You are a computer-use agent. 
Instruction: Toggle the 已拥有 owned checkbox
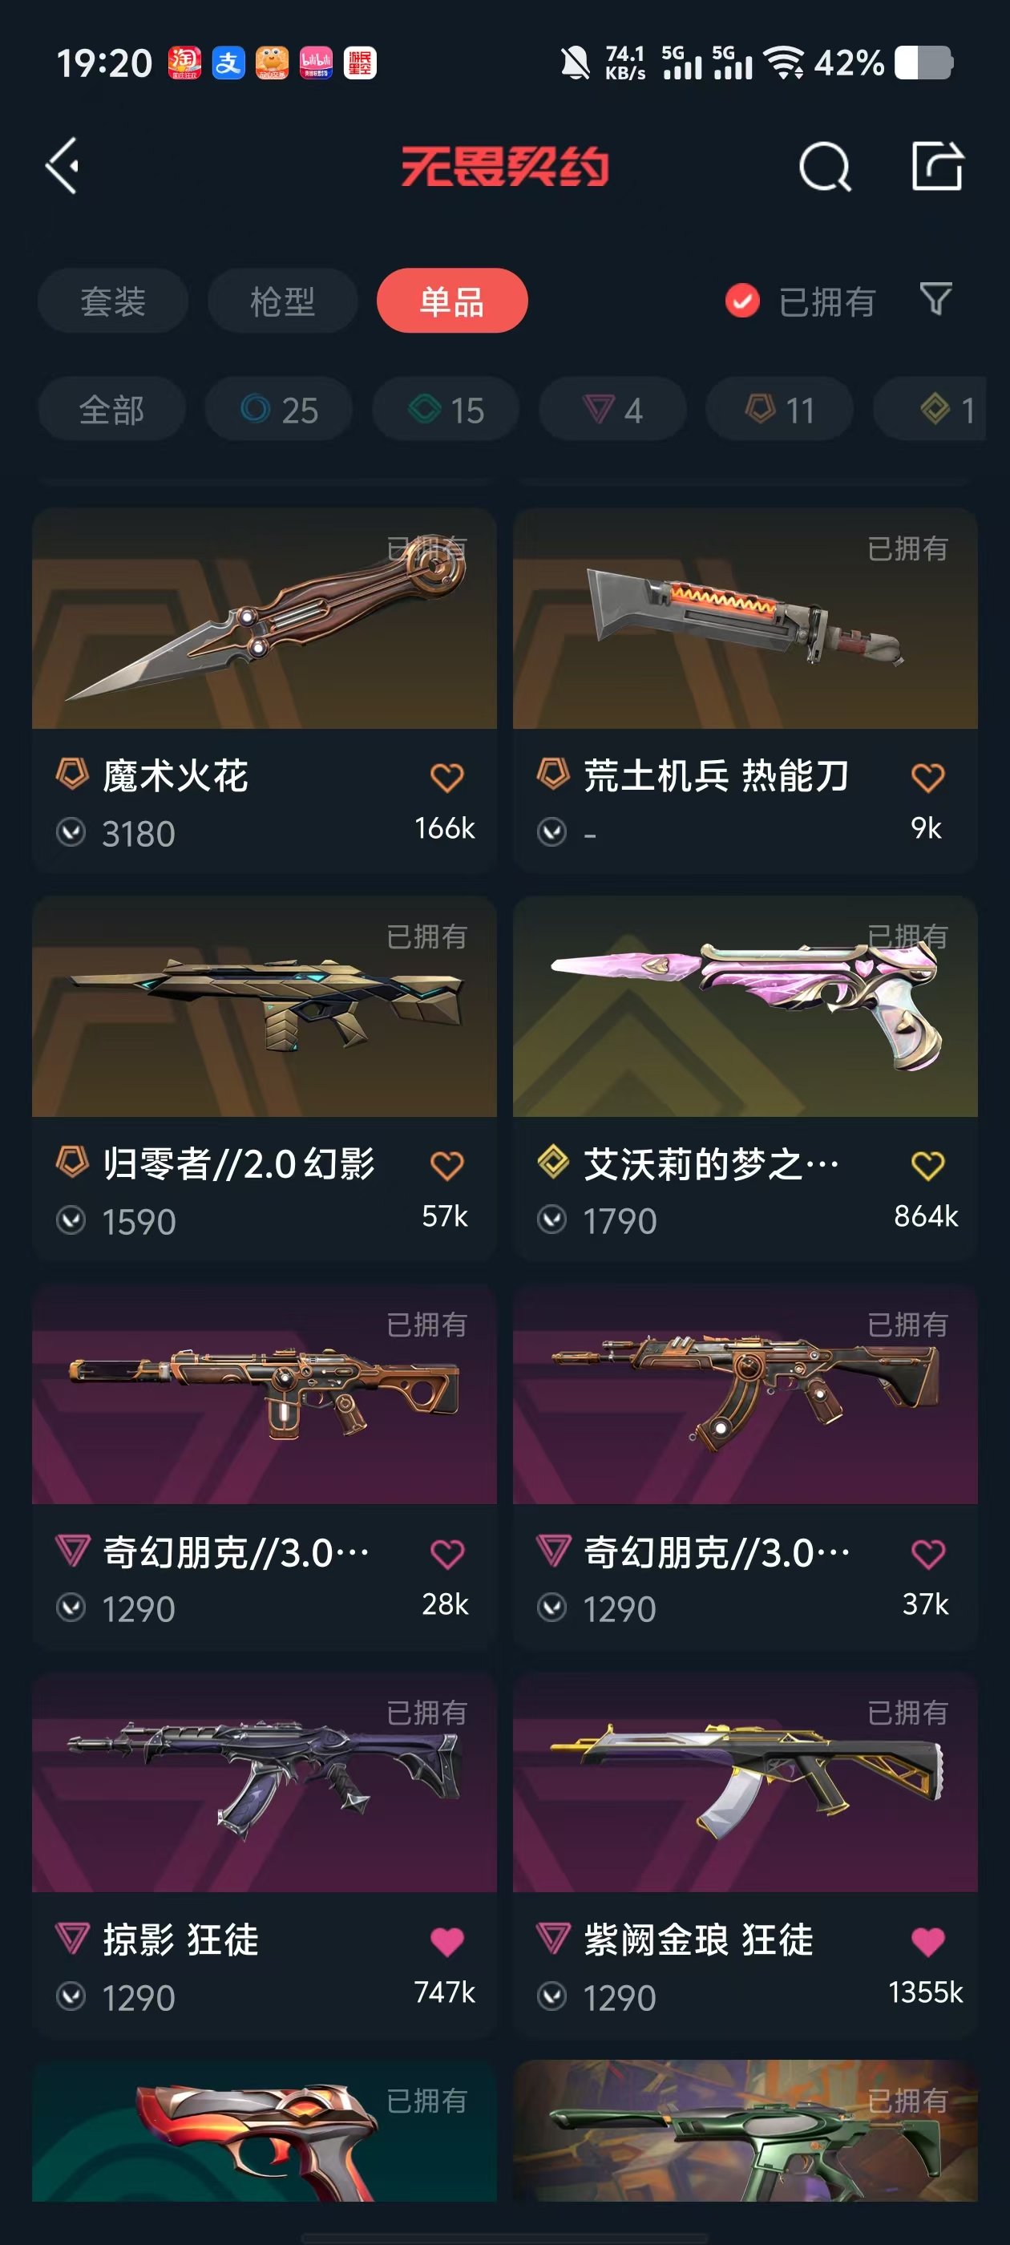coord(742,301)
